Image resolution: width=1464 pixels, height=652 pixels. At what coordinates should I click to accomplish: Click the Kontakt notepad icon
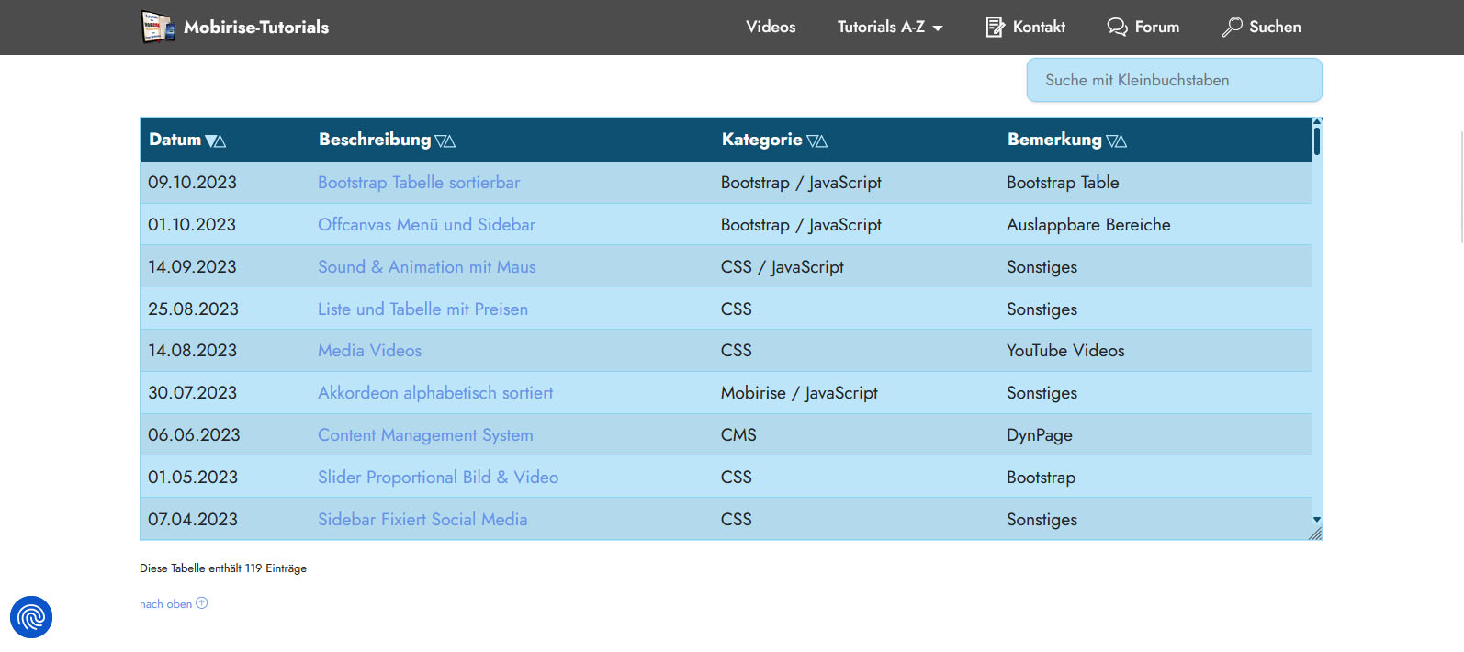point(995,27)
